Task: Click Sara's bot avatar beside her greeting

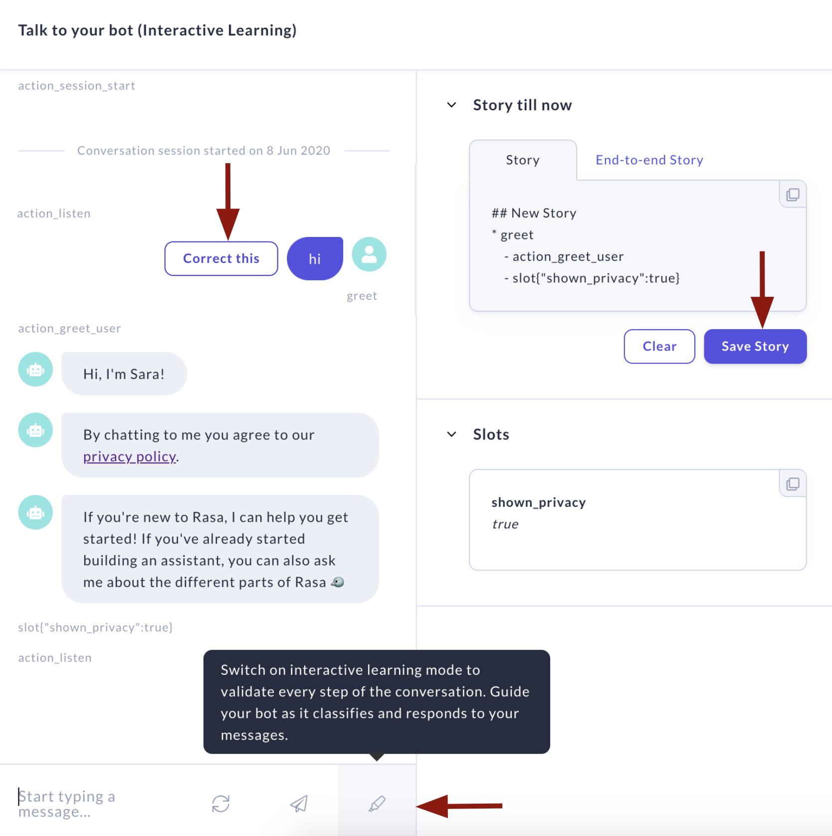Action: coord(35,369)
